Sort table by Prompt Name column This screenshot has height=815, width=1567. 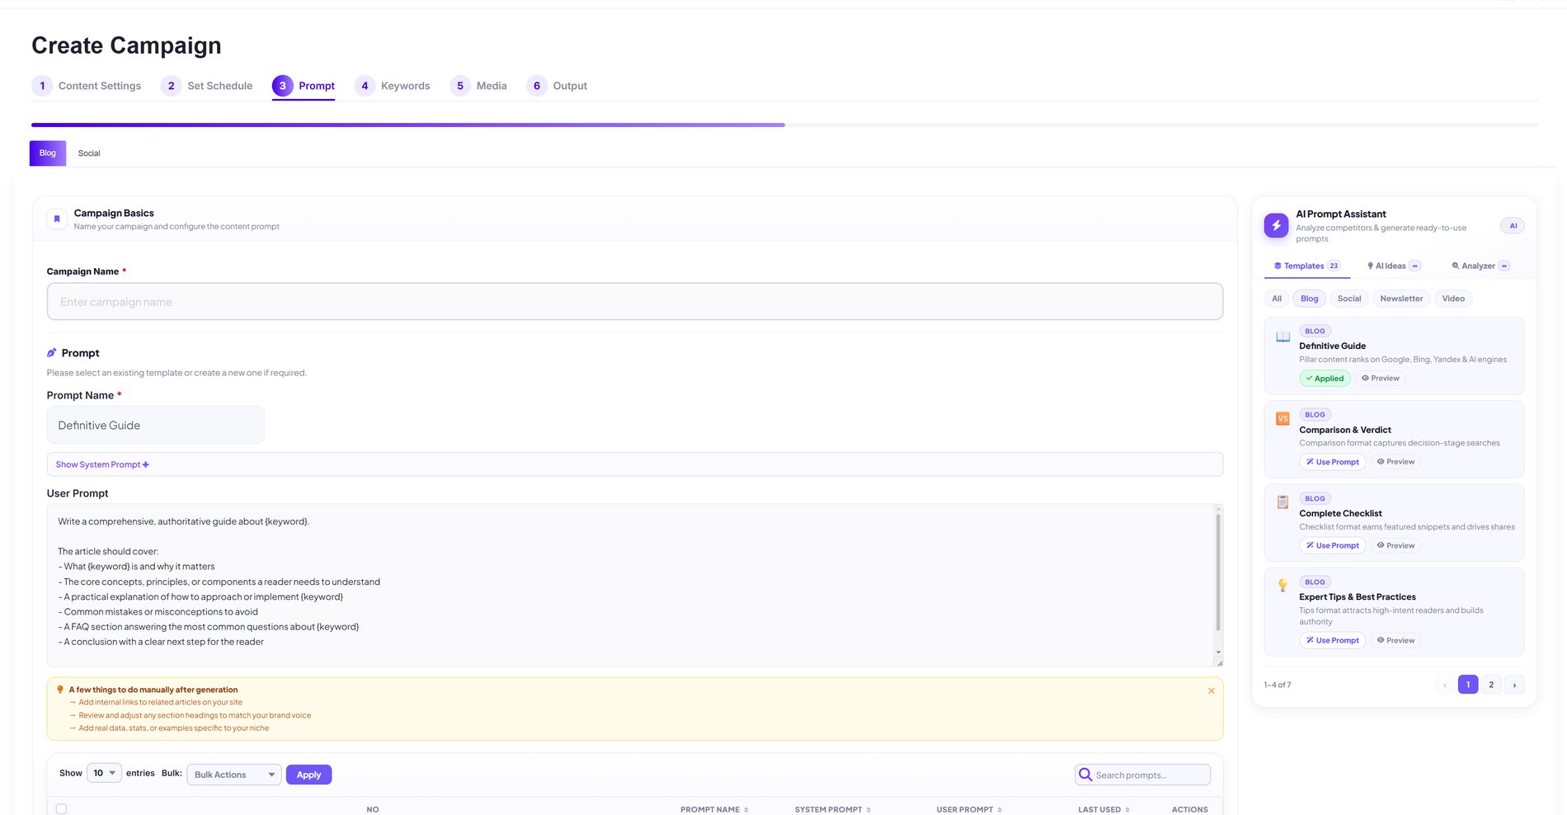tap(714, 809)
